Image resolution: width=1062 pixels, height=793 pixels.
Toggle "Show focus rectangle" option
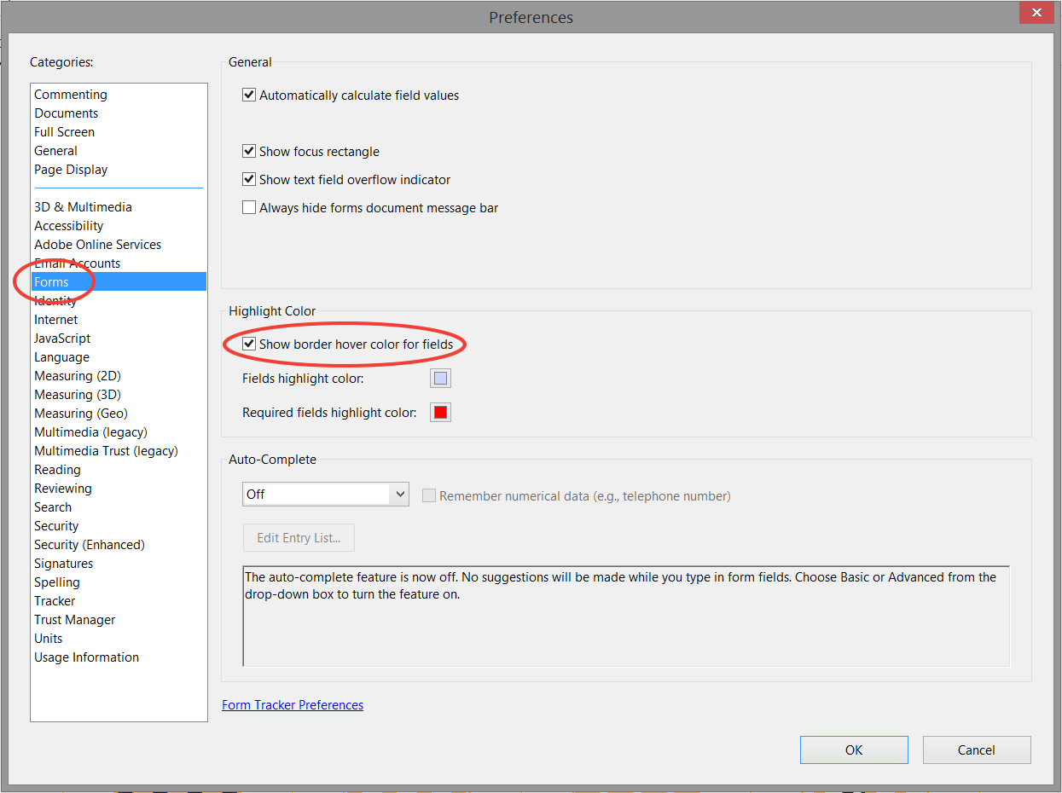pyautogui.click(x=248, y=151)
